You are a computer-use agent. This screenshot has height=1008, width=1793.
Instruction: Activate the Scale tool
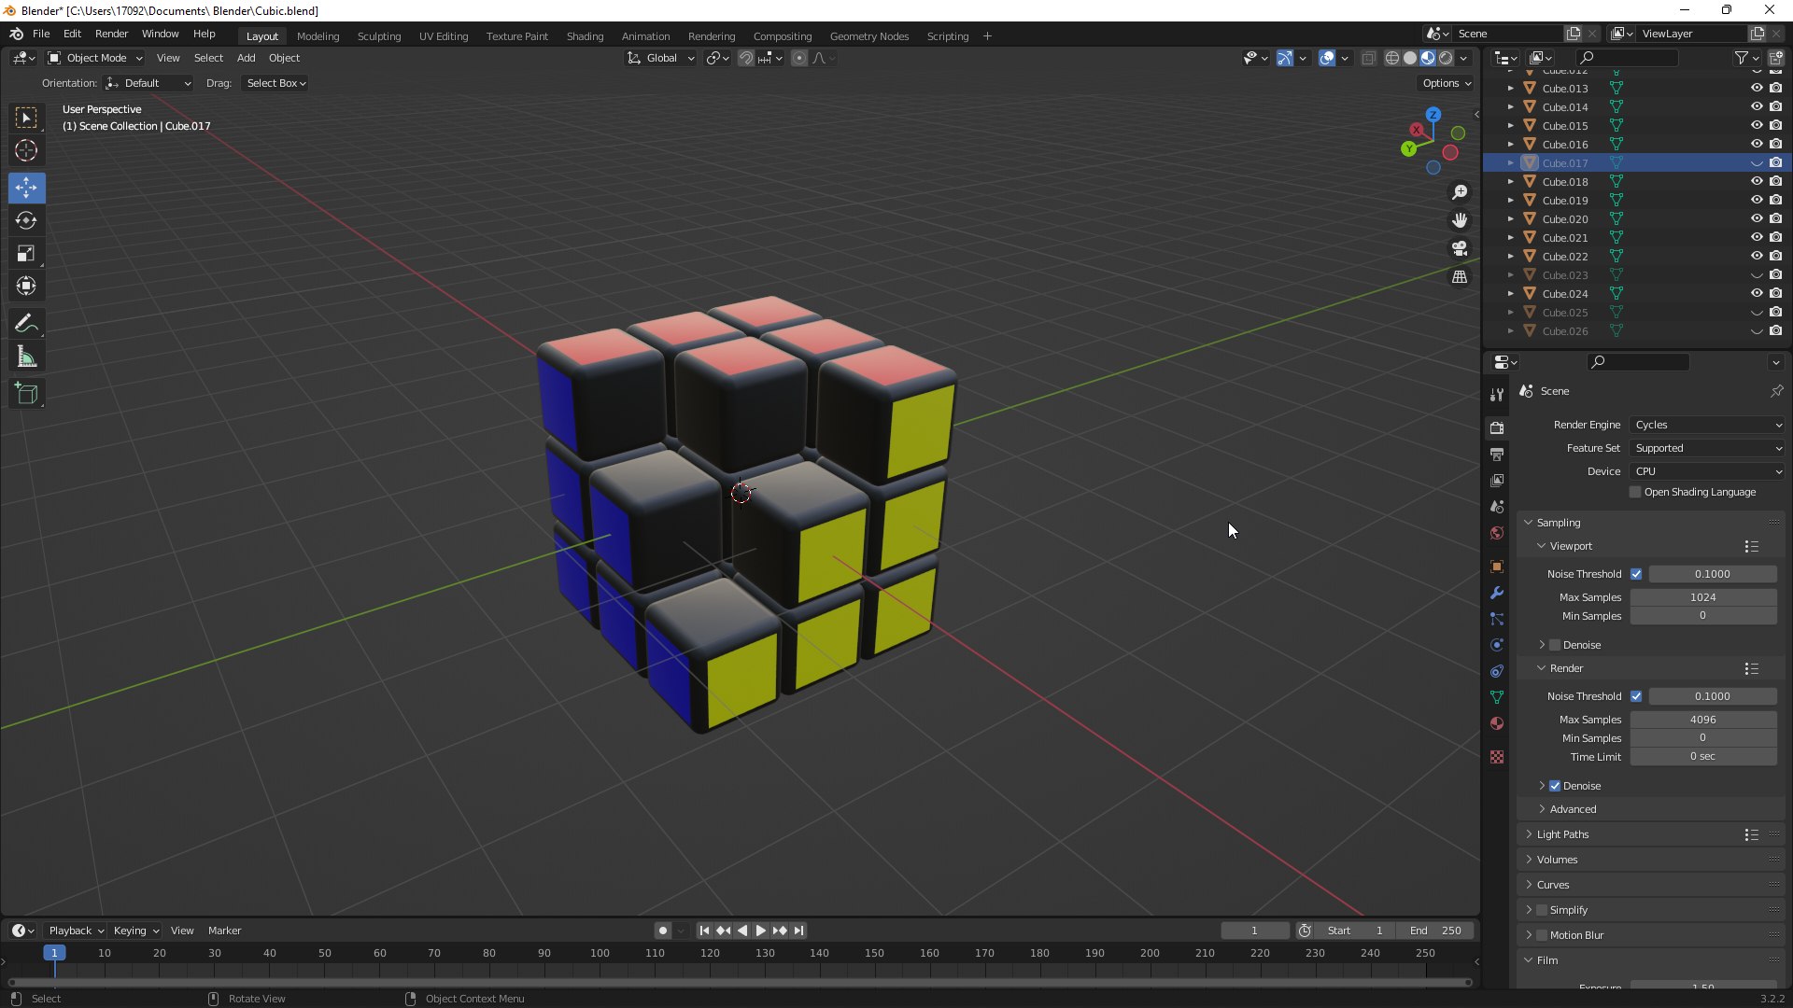26,253
